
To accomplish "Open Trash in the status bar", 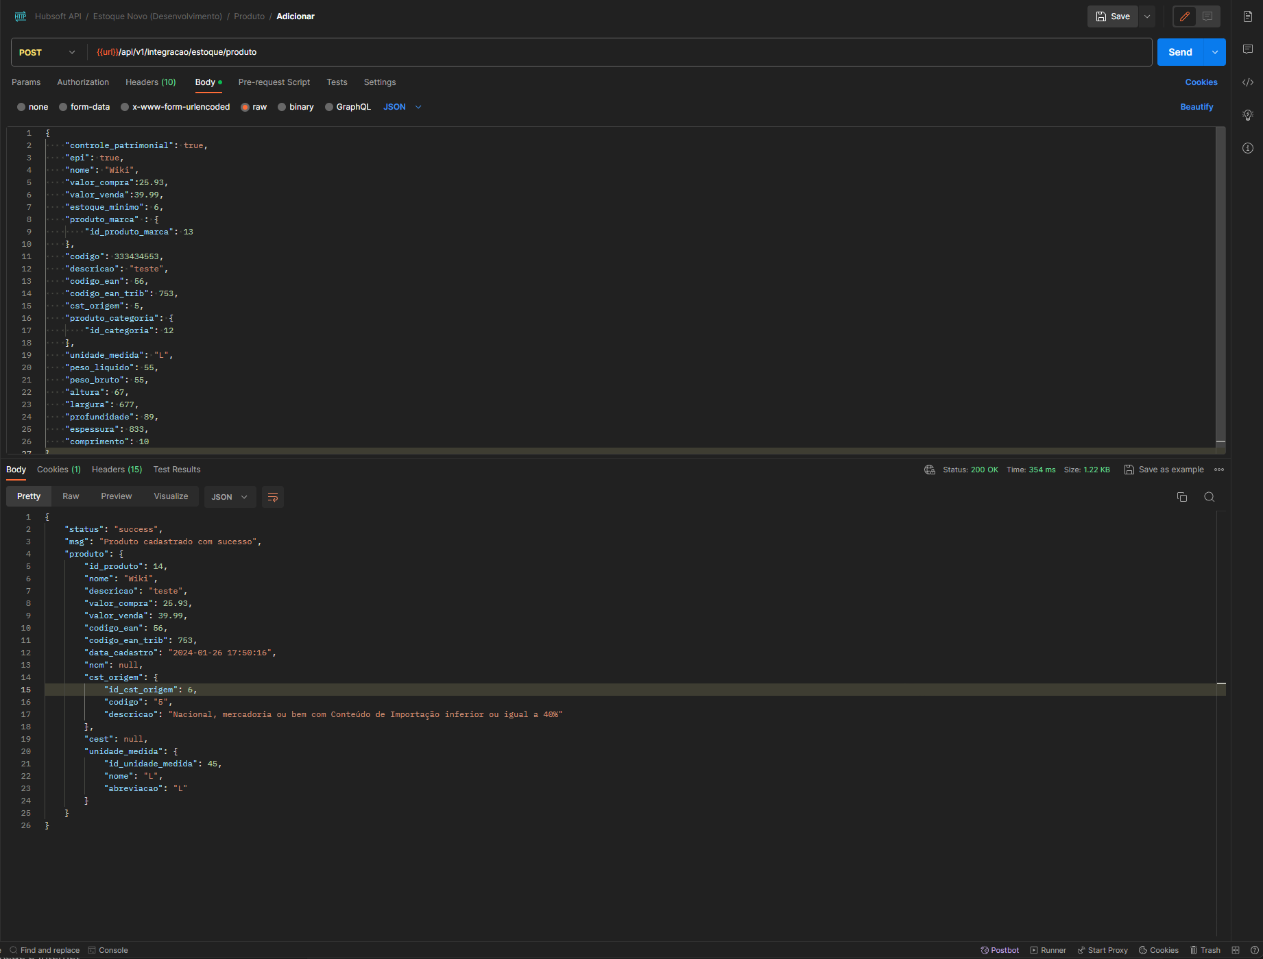I will (x=1205, y=950).
